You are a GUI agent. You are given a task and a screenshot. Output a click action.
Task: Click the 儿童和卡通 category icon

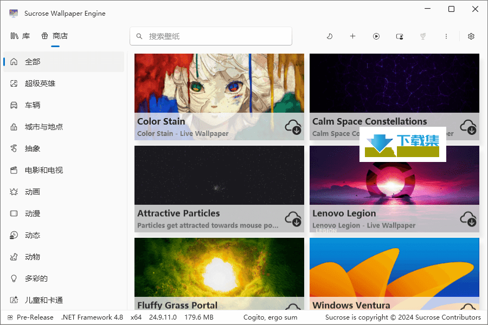tap(14, 300)
